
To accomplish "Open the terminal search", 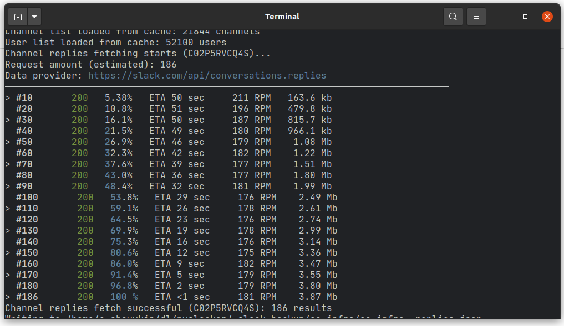I will pyautogui.click(x=453, y=17).
